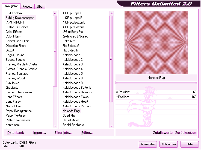Open the Datenbank menu
201x150 pixels.
pos(16,133)
